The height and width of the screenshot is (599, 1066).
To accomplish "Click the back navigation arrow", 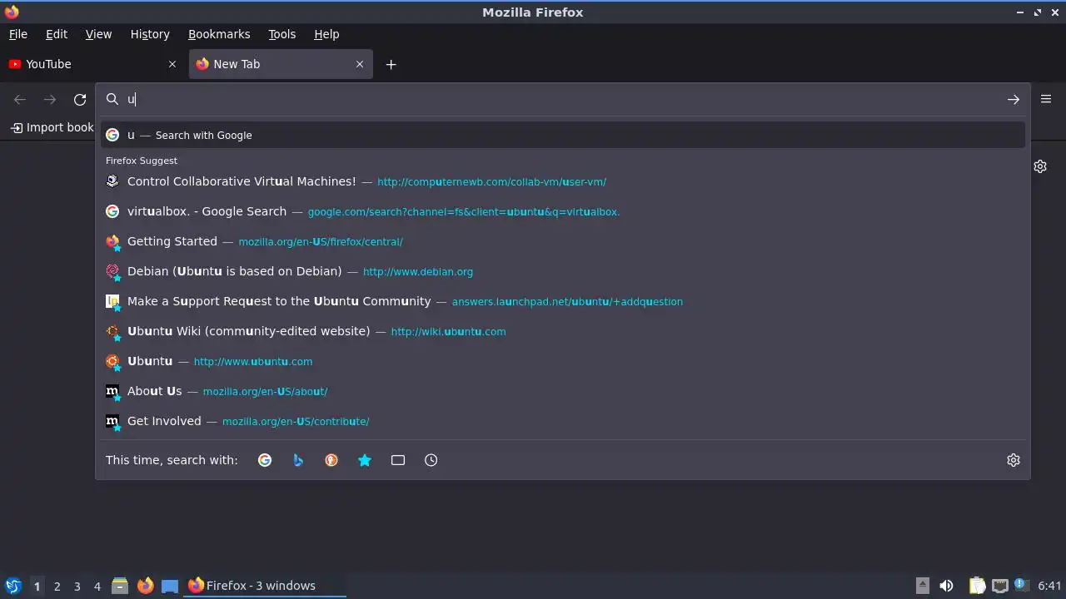I will [x=20, y=100].
